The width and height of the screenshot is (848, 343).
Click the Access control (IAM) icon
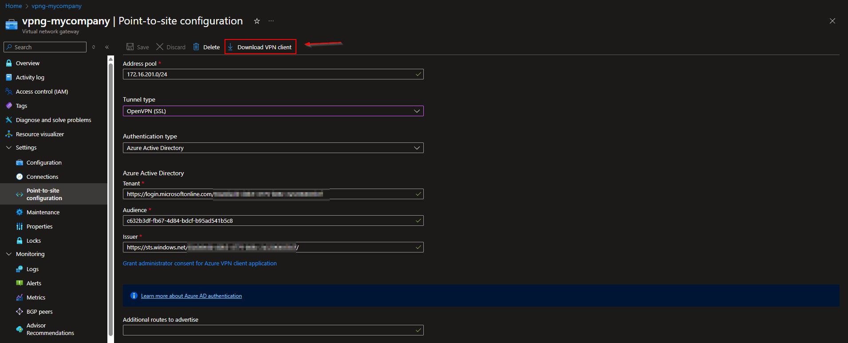pyautogui.click(x=8, y=91)
